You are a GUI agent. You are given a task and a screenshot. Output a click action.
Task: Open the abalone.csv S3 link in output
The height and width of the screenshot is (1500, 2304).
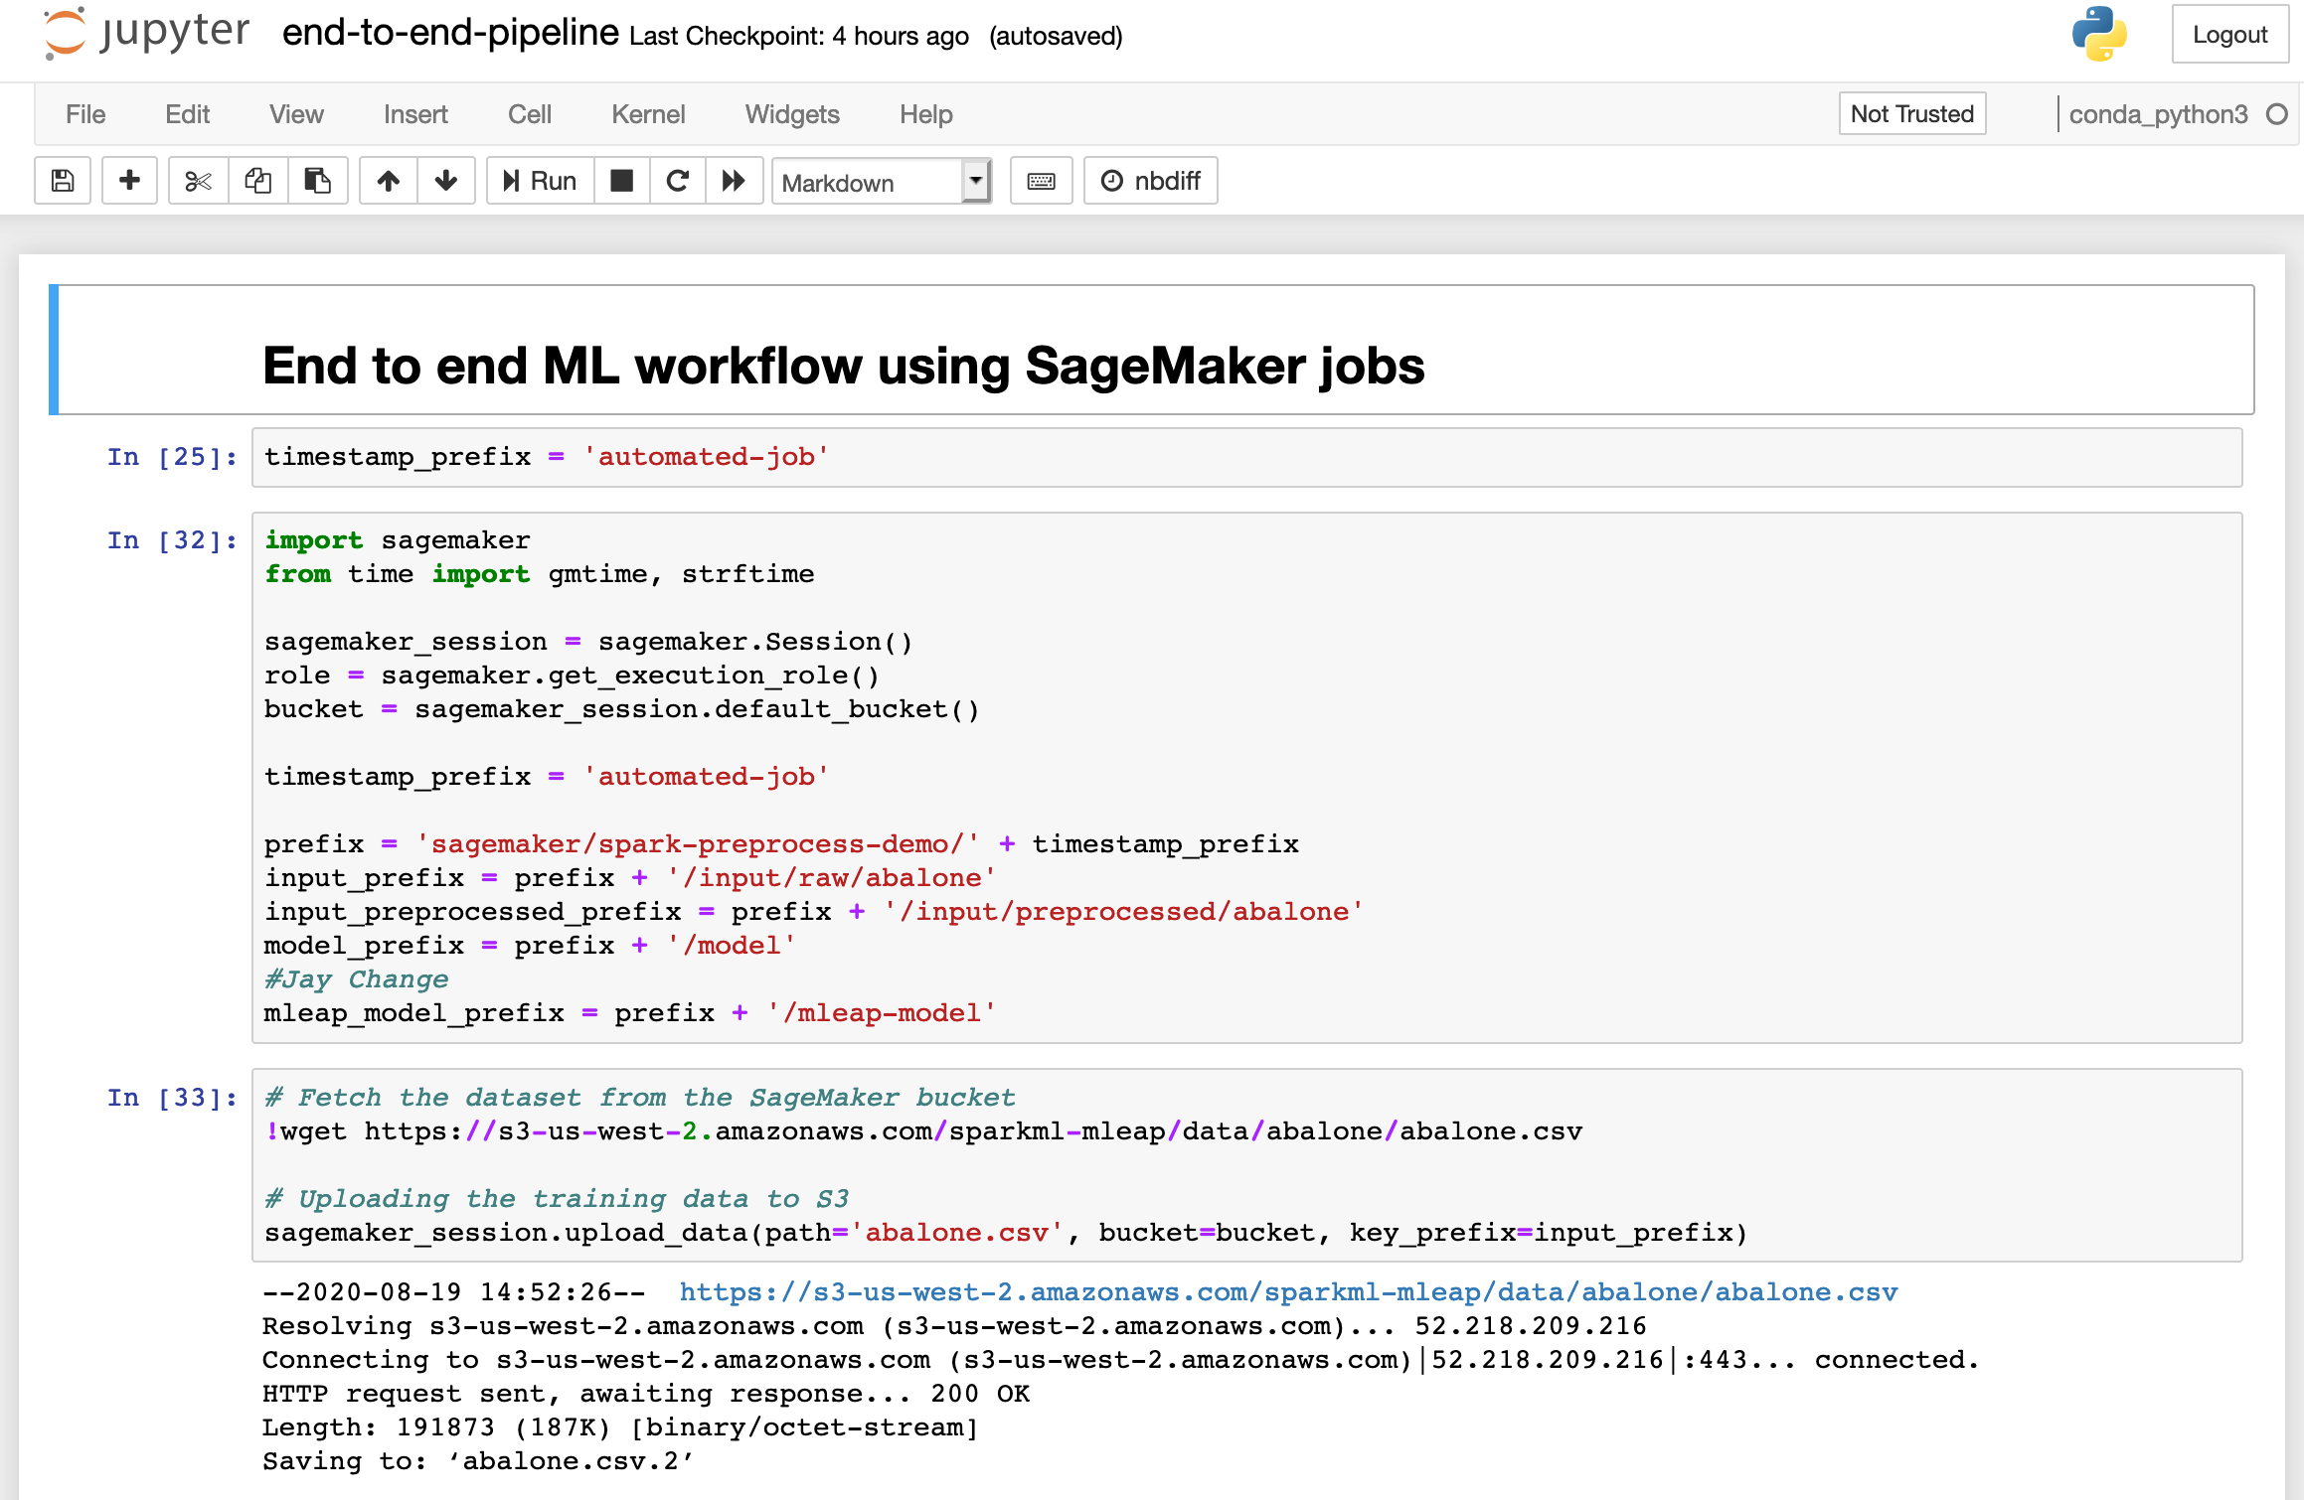(1288, 1292)
